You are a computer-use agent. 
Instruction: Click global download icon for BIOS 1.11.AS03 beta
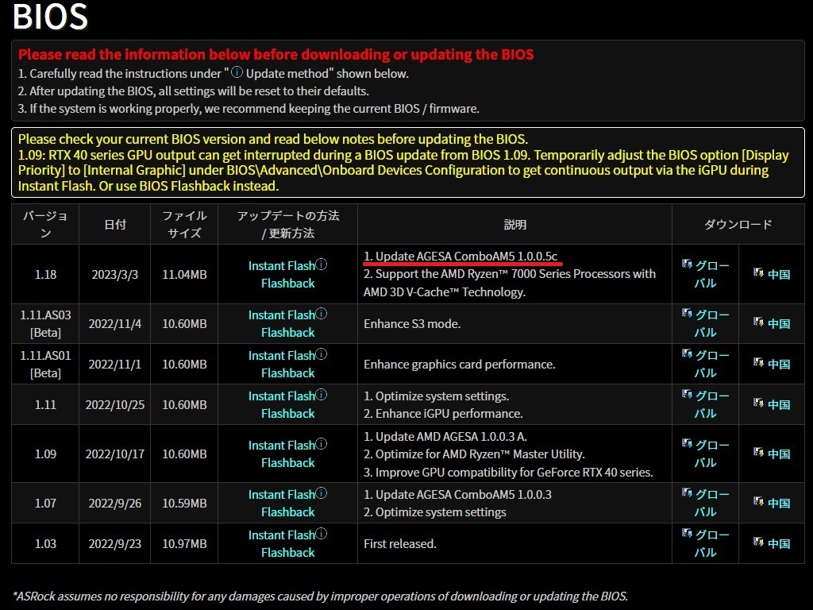(687, 314)
